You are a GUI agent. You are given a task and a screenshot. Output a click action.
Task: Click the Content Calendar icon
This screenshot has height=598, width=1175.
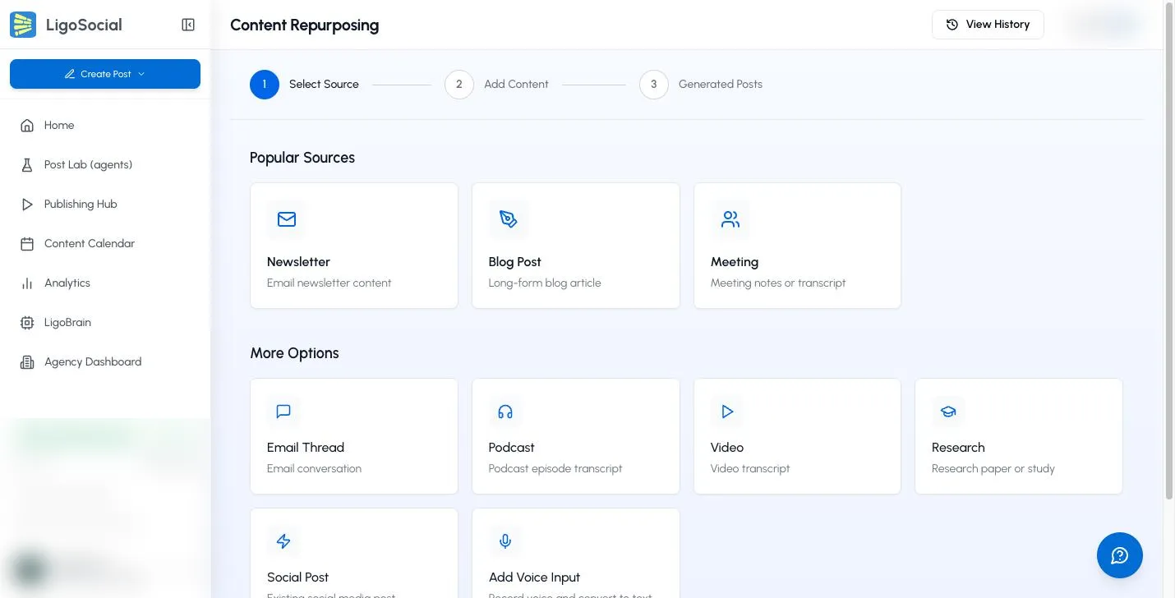pos(27,244)
